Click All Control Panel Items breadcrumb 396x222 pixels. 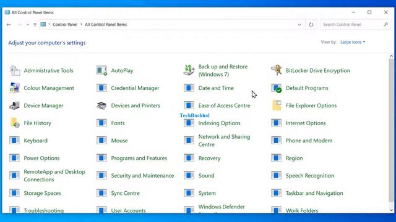pyautogui.click(x=106, y=25)
